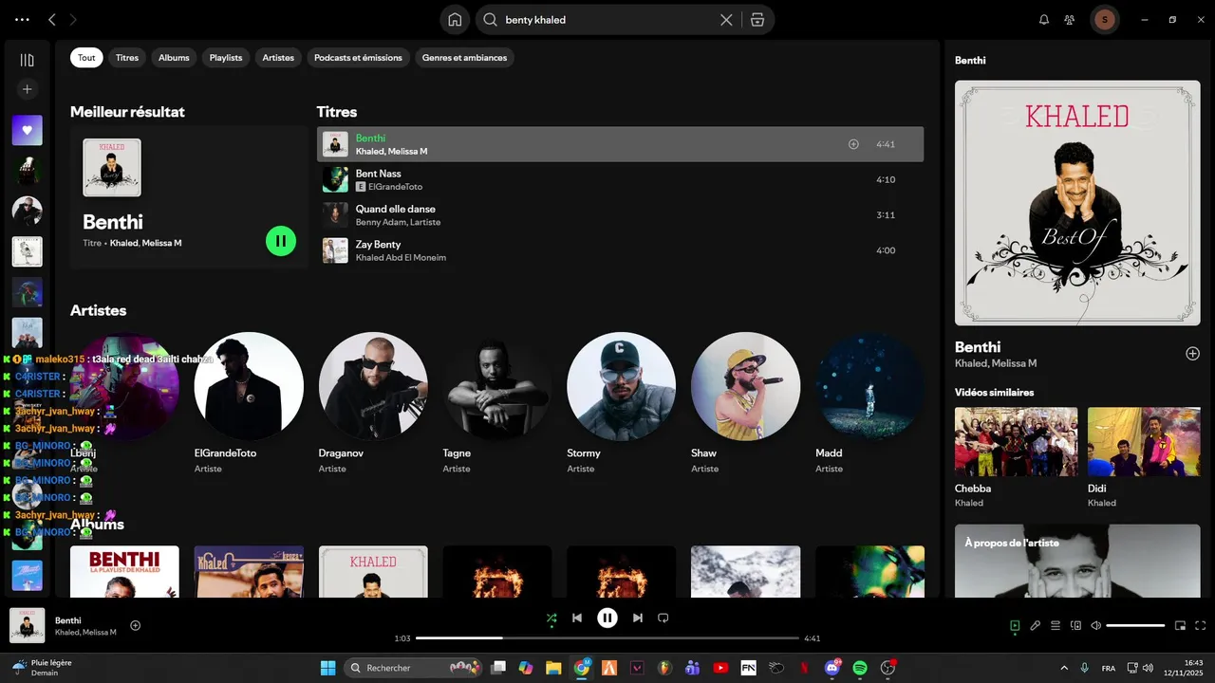
Task: Open the Titres section heading
Action: coord(337,112)
